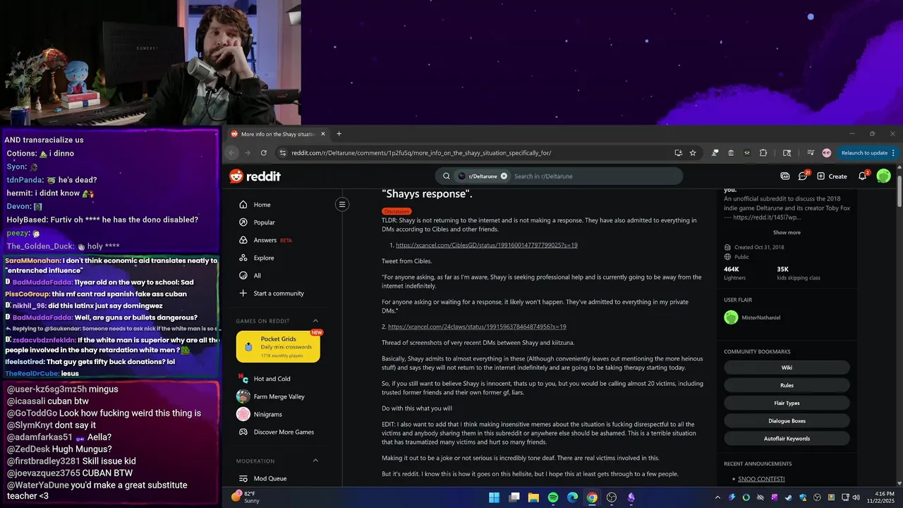Reload the page with the refresh icon
903x508 pixels.
(264, 153)
